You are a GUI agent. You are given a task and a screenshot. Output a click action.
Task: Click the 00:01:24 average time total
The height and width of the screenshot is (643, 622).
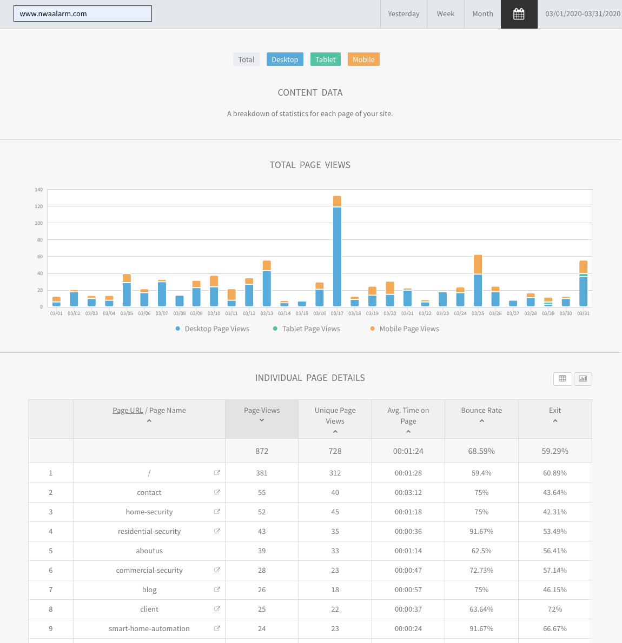pyautogui.click(x=408, y=451)
